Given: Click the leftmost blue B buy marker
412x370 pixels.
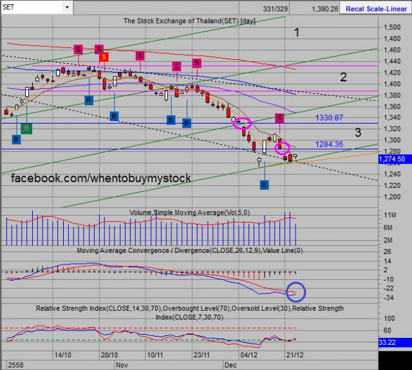Looking at the screenshot, I should (x=16, y=139).
